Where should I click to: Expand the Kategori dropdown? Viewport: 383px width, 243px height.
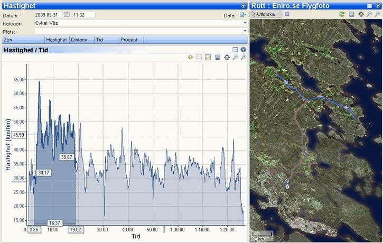(245, 23)
